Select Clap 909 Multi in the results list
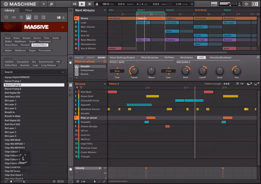261x184 pixels. [x=34, y=140]
